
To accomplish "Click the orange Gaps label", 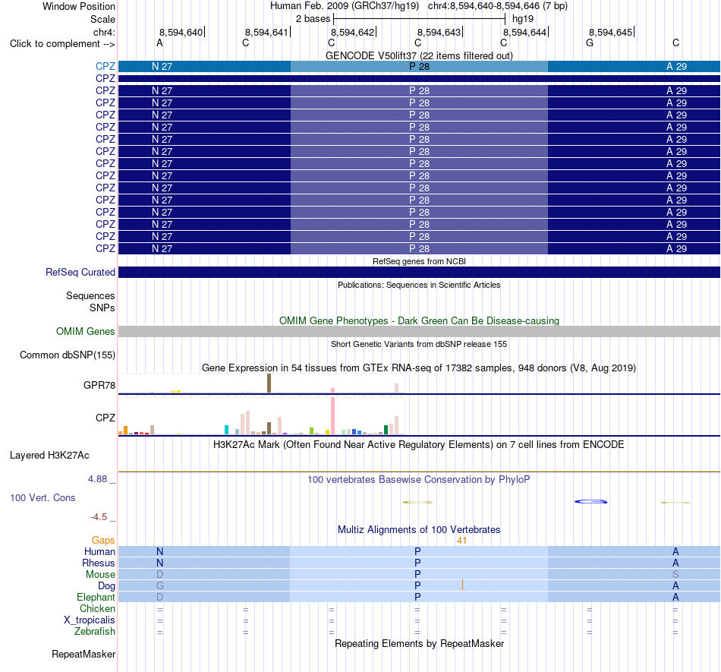I will 103,540.
